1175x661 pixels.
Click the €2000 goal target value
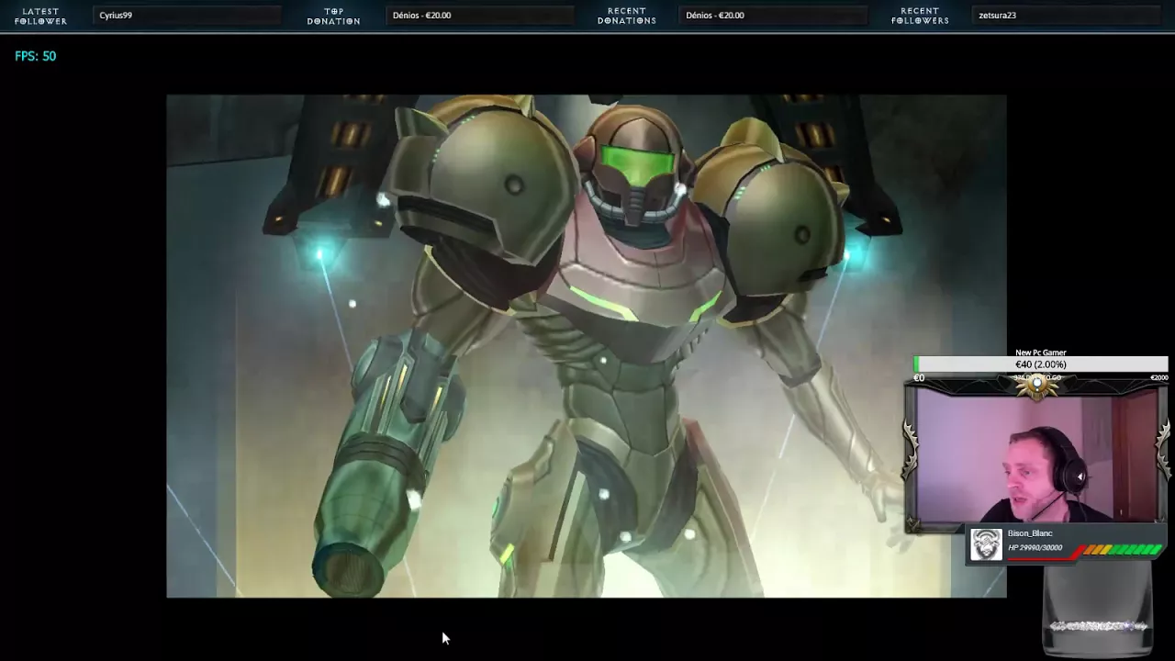(1159, 378)
